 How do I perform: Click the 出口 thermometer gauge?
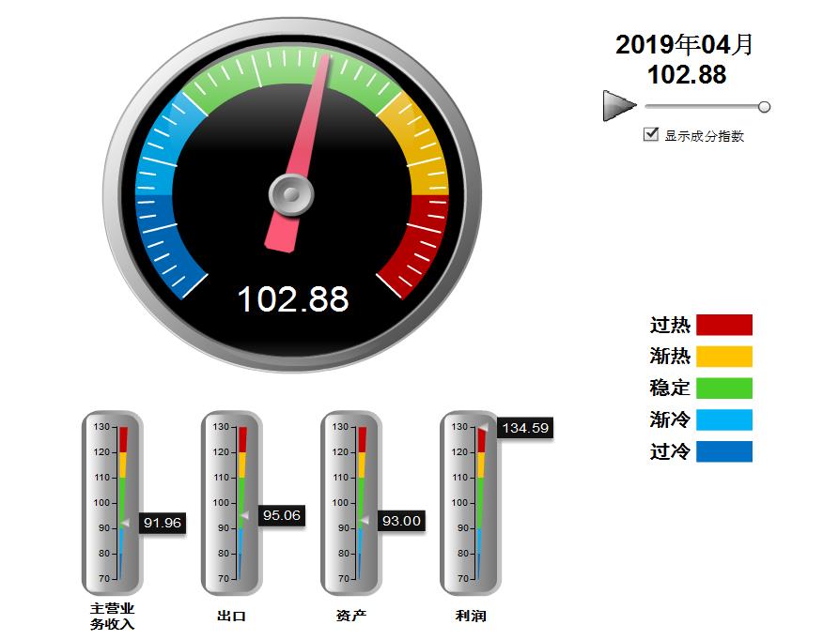(231, 503)
